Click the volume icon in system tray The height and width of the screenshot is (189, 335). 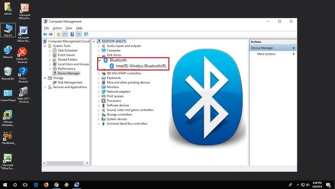click(x=308, y=185)
